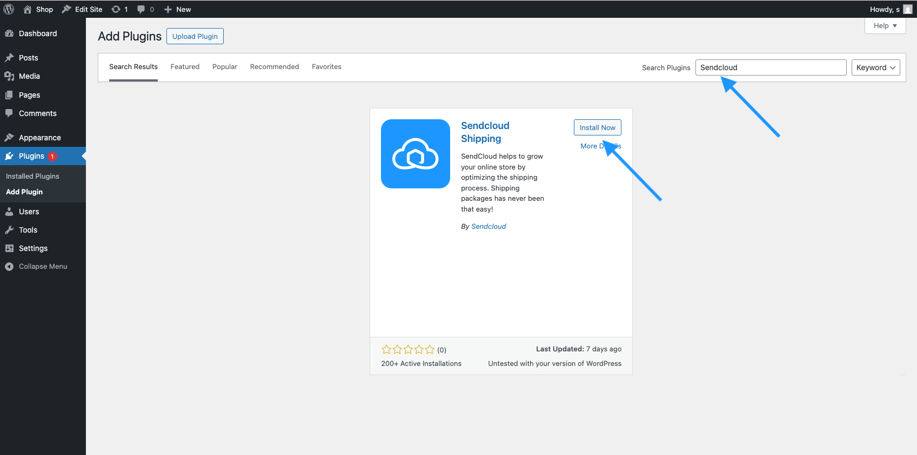Open Installed Plugins submenu item

coord(32,176)
